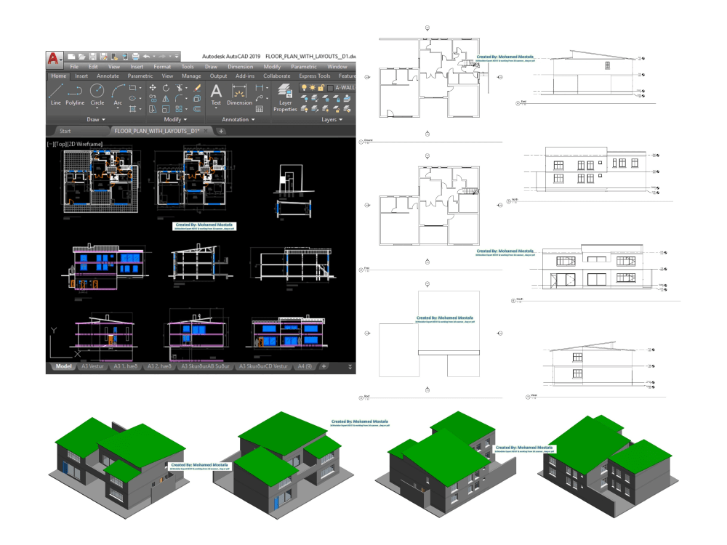Select the Polyline tool
This screenshot has height=545, width=727.
click(x=75, y=94)
